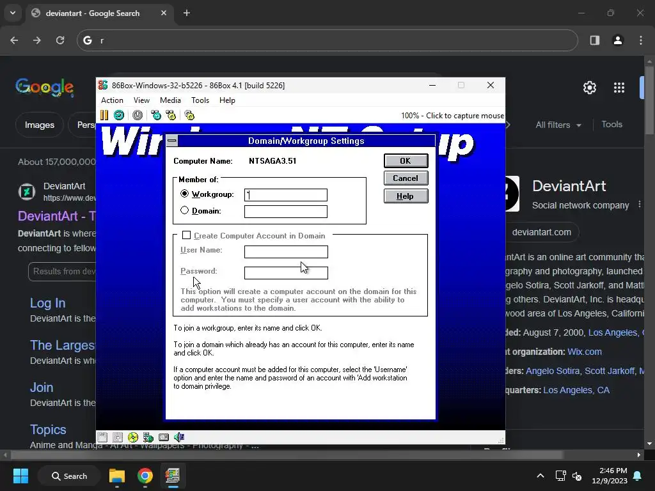This screenshot has height=491, width=655.
Task: Open the 86Box Tools menu
Action: click(200, 100)
